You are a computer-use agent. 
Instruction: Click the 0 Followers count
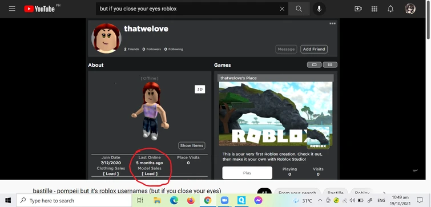tap(151, 49)
